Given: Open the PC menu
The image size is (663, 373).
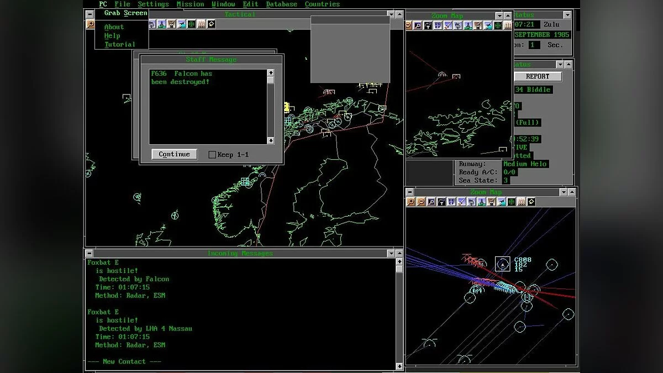Looking at the screenshot, I should click(103, 4).
